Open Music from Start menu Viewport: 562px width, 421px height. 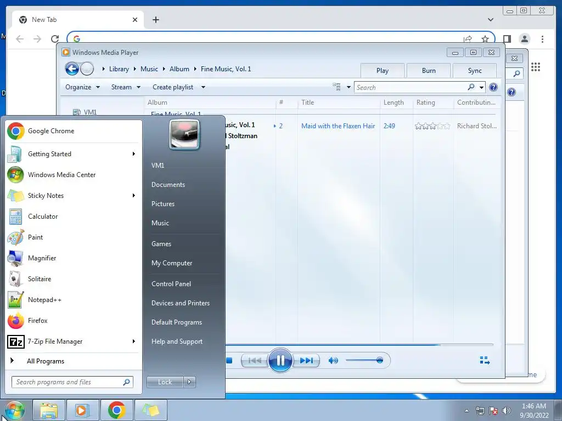pyautogui.click(x=160, y=223)
